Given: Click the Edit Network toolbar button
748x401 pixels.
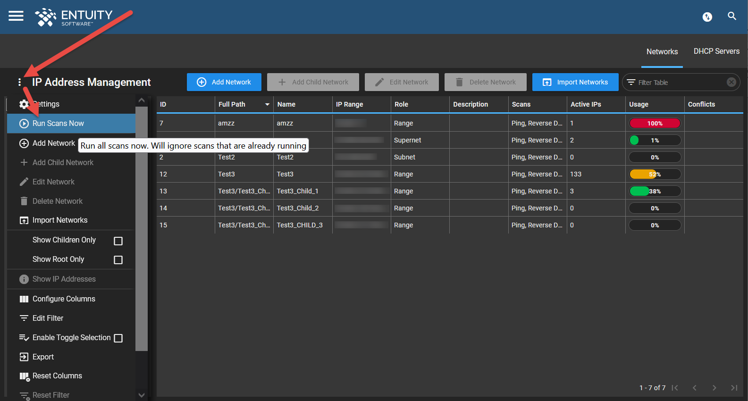Looking at the screenshot, I should point(402,82).
